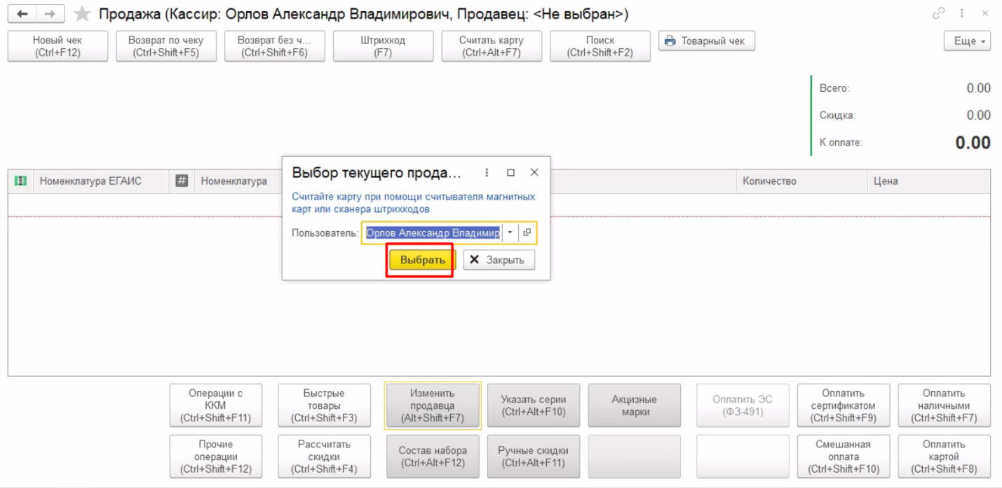Click the Закрыть button in dialog
This screenshot has height=488, width=1002.
498,260
